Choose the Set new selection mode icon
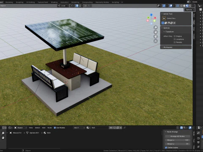 (163, 23)
